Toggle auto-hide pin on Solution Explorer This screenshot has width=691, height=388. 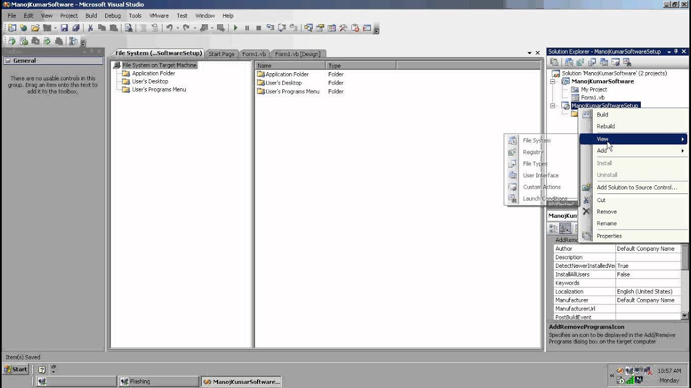click(676, 52)
